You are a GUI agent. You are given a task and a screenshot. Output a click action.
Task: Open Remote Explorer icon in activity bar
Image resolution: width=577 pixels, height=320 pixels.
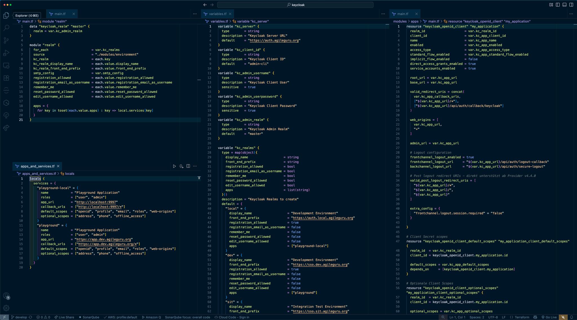click(6, 66)
